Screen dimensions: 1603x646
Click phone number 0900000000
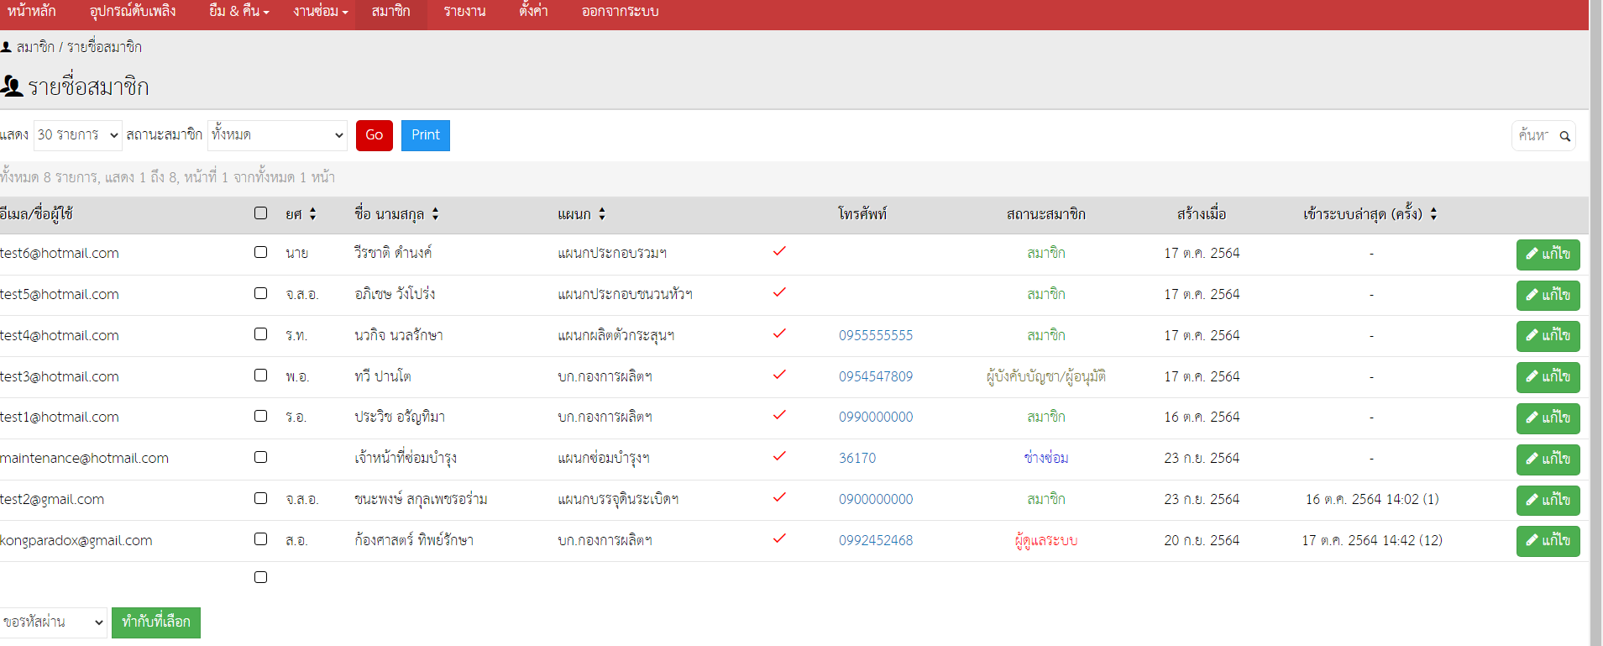876,499
